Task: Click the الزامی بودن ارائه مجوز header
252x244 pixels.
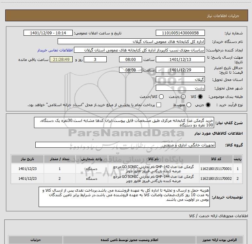Action: coord(220,240)
